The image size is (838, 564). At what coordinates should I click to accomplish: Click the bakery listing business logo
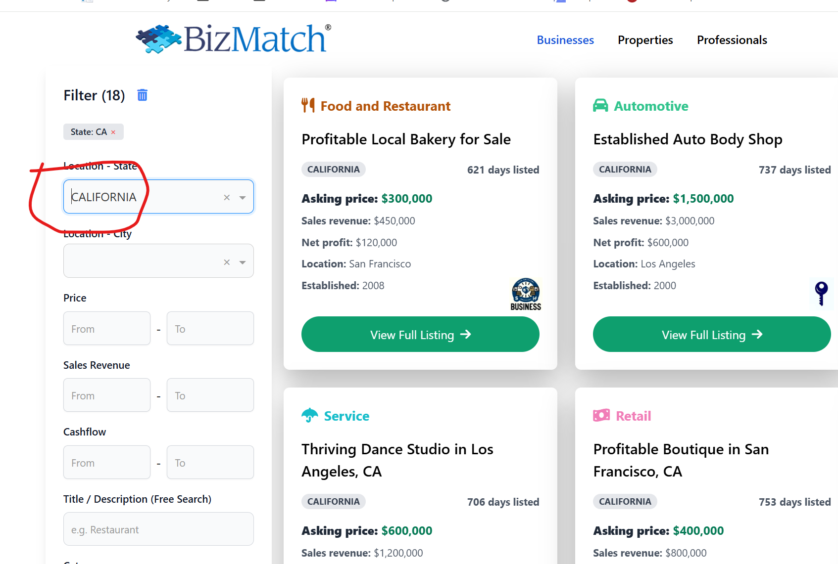pyautogui.click(x=526, y=294)
